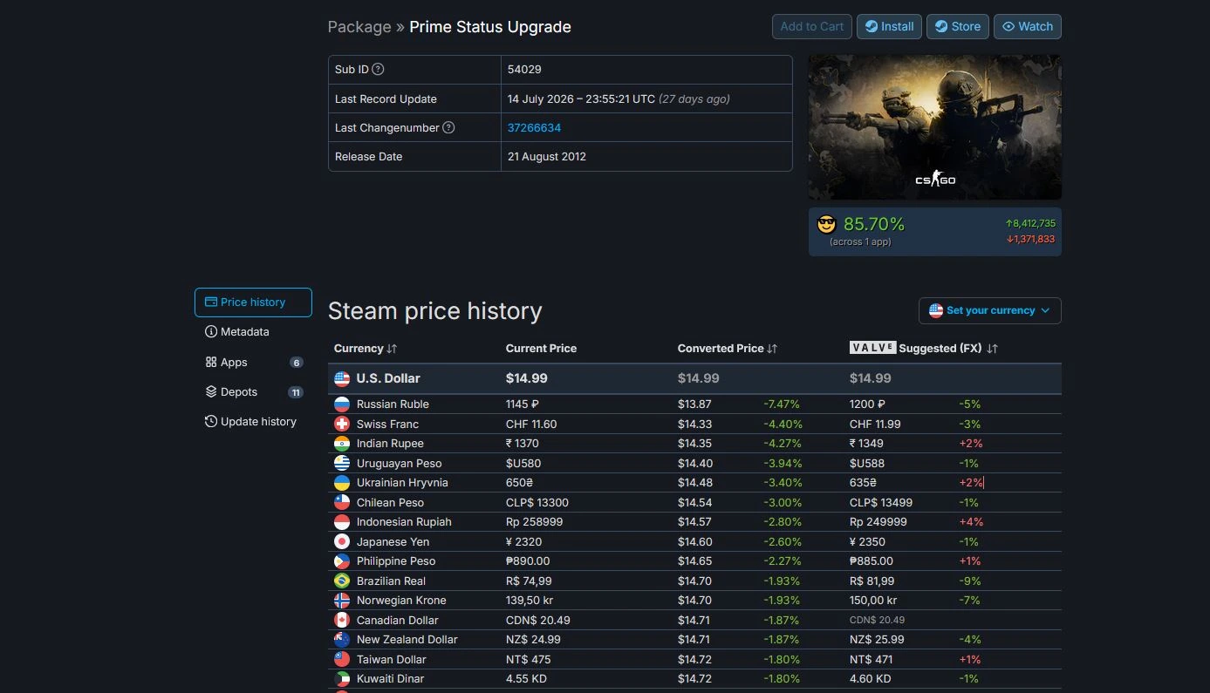Click the Russian Ruble flag icon

point(342,404)
